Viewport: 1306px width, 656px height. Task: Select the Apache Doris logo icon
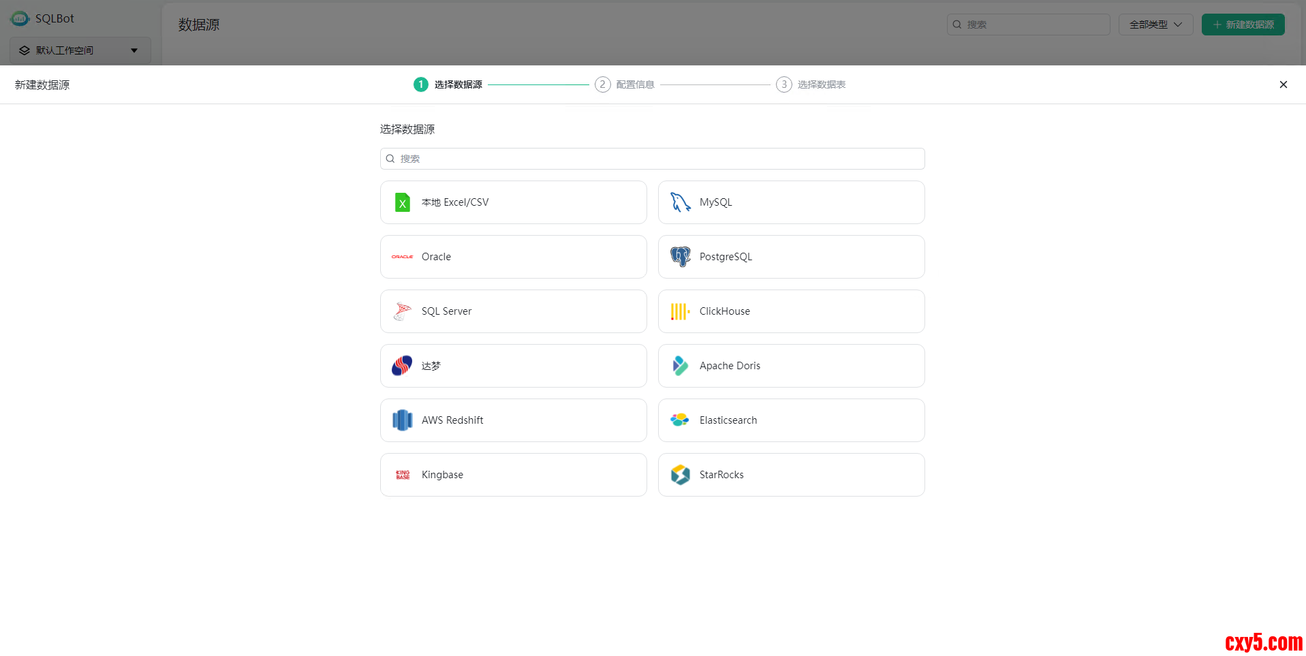click(x=680, y=366)
